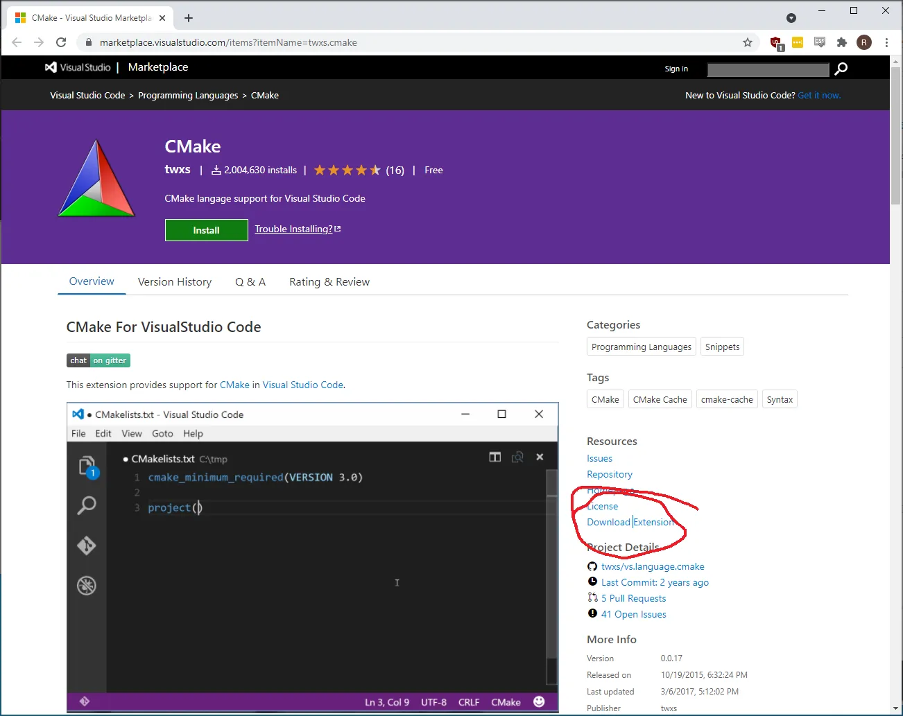The height and width of the screenshot is (716, 903).
Task: Switch to the Overview tab
Action: pos(92,281)
